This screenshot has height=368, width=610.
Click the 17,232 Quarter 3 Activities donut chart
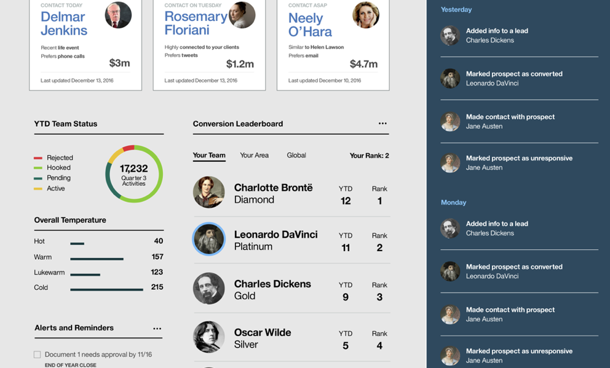tap(134, 174)
